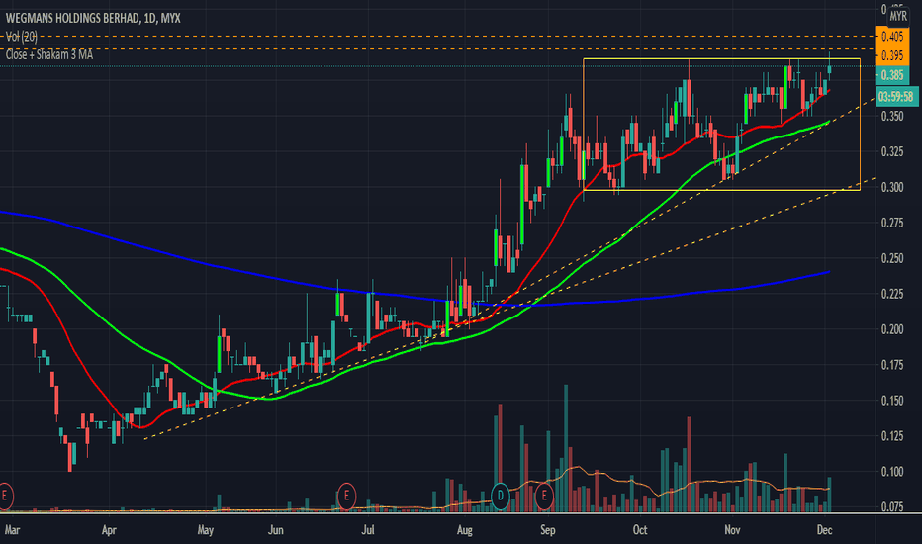The image size is (922, 544).
Task: Click the 0.350 price axis value
Action: tap(892, 116)
